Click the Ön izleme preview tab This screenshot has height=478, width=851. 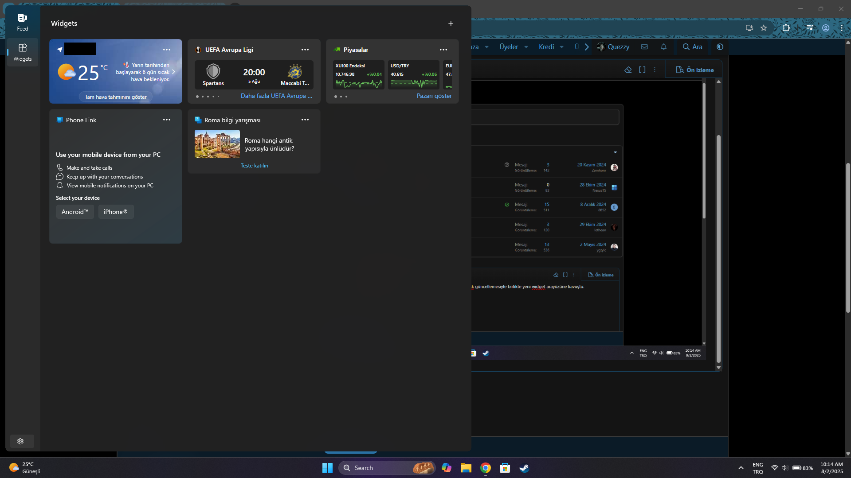point(694,70)
